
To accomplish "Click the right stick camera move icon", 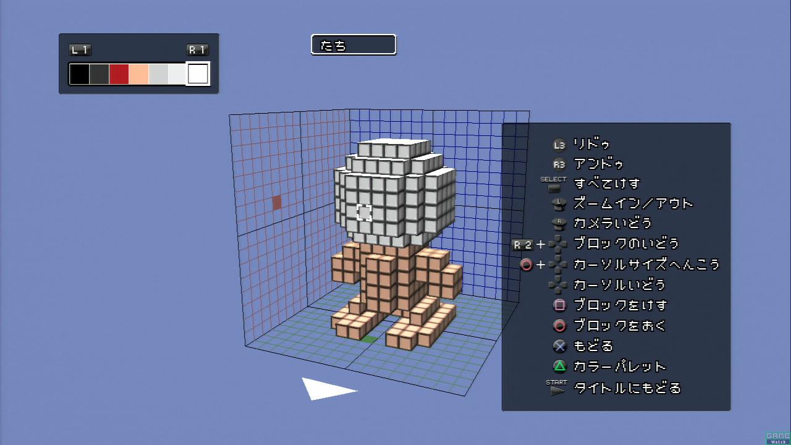I will pyautogui.click(x=559, y=224).
